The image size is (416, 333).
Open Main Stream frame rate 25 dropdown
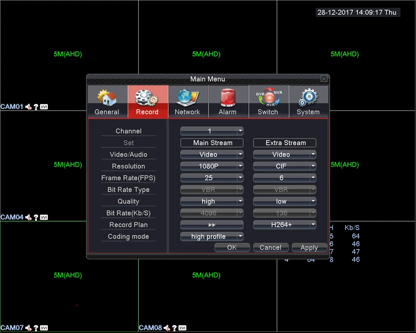pos(212,177)
